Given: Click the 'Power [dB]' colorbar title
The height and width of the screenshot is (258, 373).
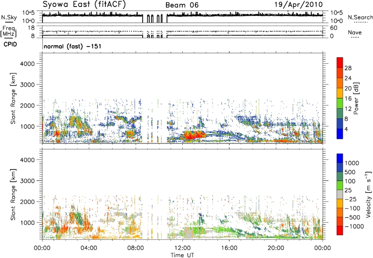Looking at the screenshot, I should 356,98.
